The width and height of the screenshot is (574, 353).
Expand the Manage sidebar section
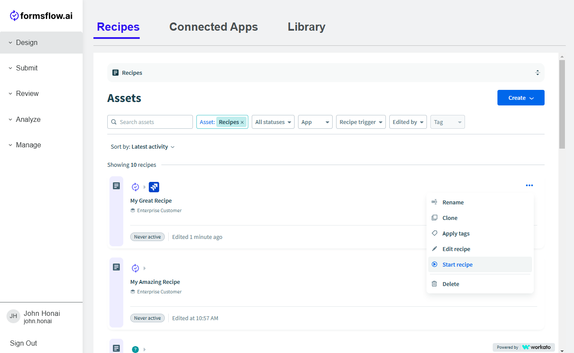coord(41,145)
